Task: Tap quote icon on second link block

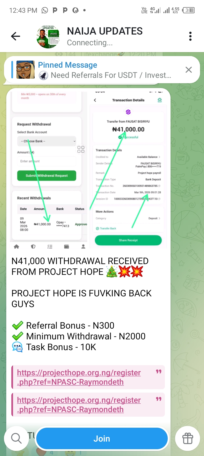Action: (159, 399)
